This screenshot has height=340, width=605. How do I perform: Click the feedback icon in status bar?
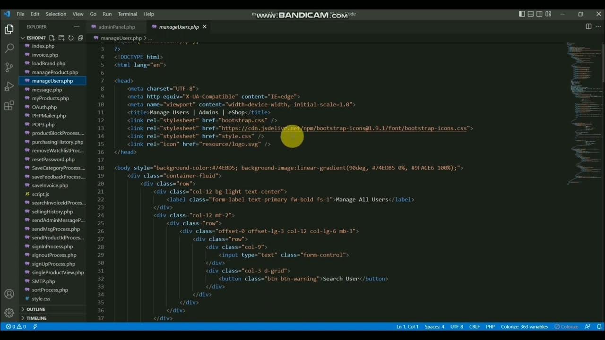pyautogui.click(x=588, y=326)
